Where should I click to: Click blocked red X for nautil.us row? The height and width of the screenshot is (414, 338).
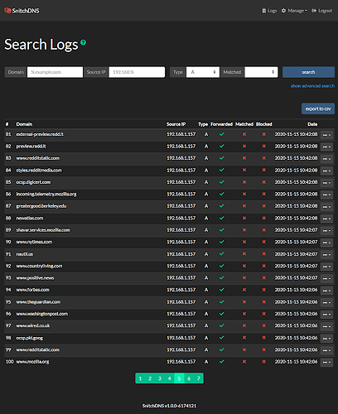264,254
